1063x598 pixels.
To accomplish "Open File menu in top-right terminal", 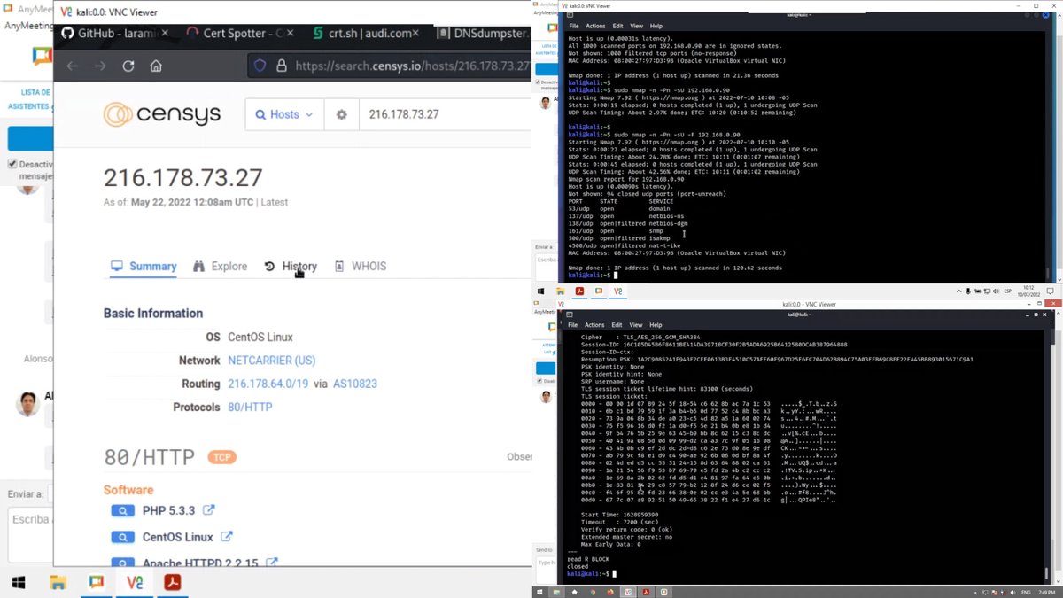I will (573, 26).
